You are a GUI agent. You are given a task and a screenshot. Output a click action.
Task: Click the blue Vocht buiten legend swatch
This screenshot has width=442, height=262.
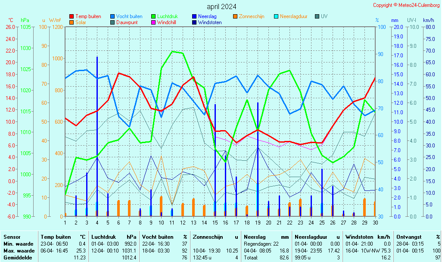(x=112, y=16)
